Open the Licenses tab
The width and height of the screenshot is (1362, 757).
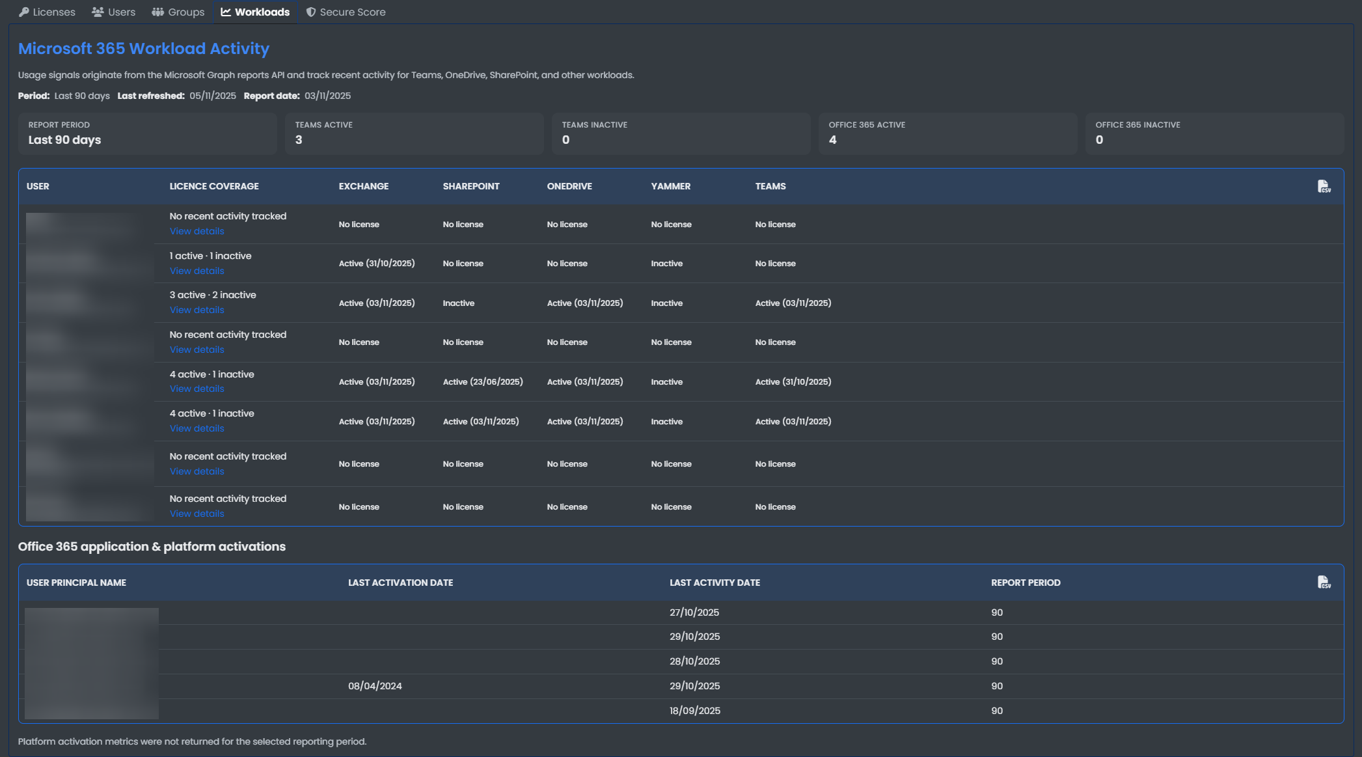[x=47, y=12]
